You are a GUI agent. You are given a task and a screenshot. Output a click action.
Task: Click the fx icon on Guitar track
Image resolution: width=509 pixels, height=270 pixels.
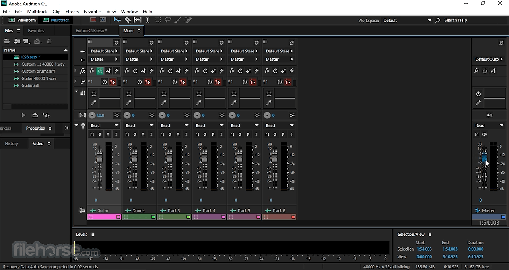[x=92, y=71]
